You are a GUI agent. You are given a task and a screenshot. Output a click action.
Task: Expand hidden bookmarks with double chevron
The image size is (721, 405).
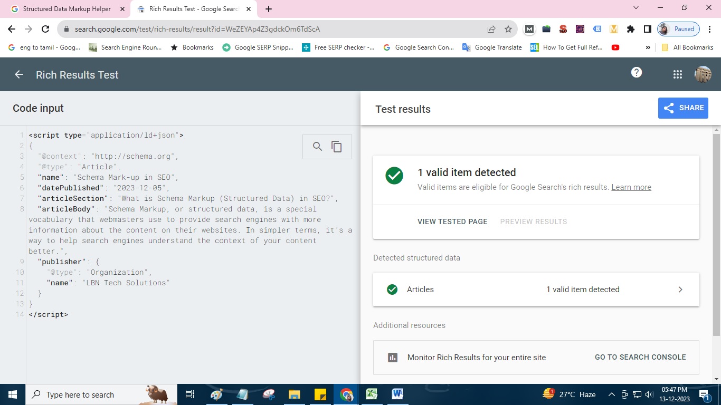pos(648,47)
